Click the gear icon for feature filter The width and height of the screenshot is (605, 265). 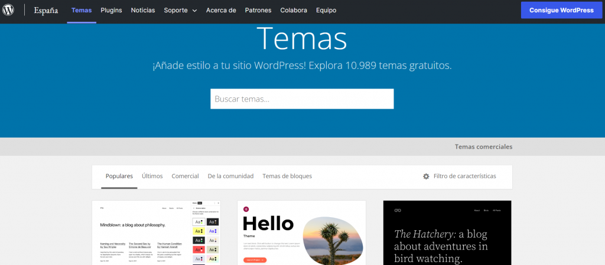point(426,176)
